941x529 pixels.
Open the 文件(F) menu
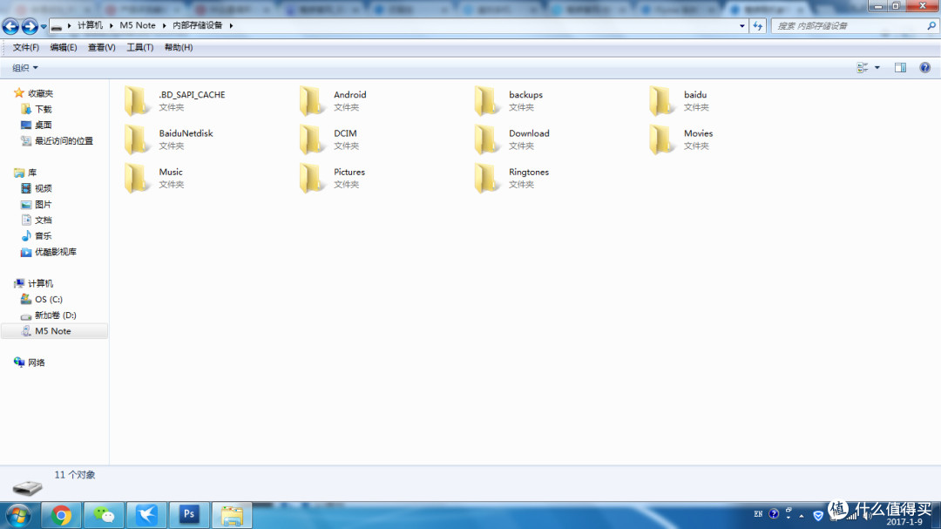tap(26, 47)
